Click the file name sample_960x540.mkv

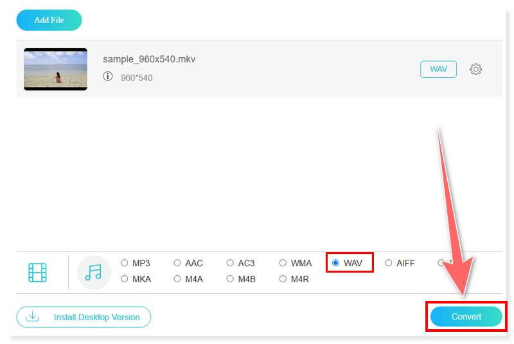(149, 59)
